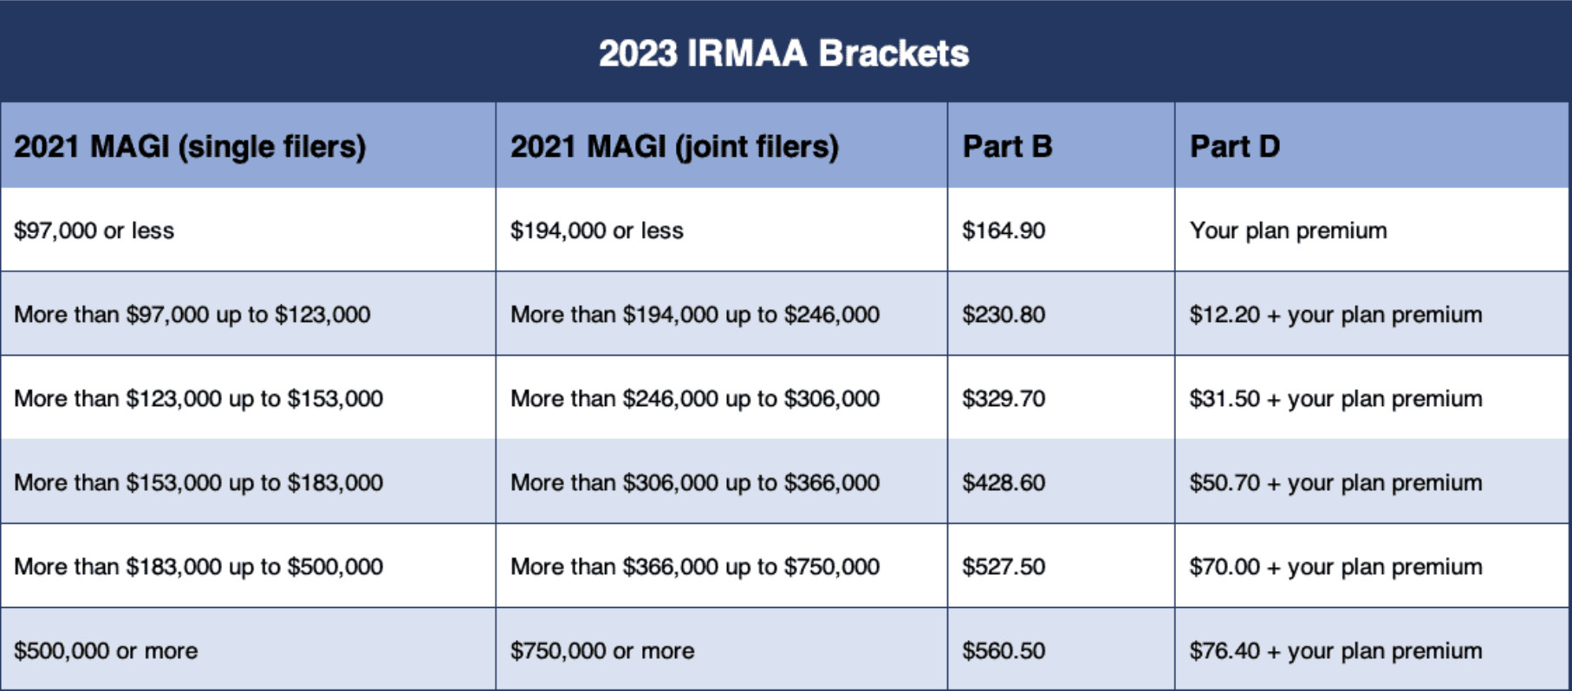Select the 2021 MAGI (single filers) header
This screenshot has width=1572, height=691.
[190, 146]
